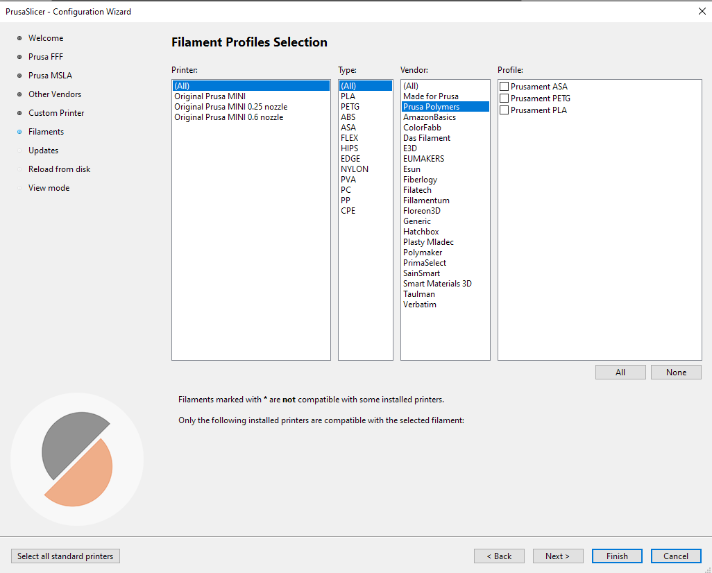Select ColorFabb vendor
The width and height of the screenshot is (712, 573).
click(x=446, y=128)
